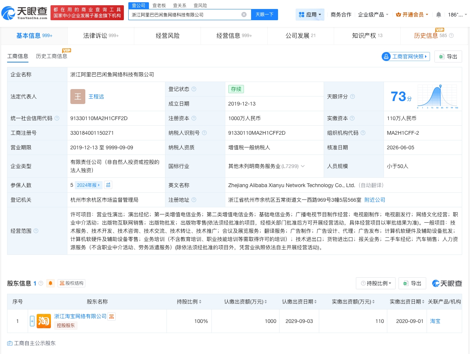Click the help icon next to 历史信息 585
The width and height of the screenshot is (470, 354).
pos(451,36)
